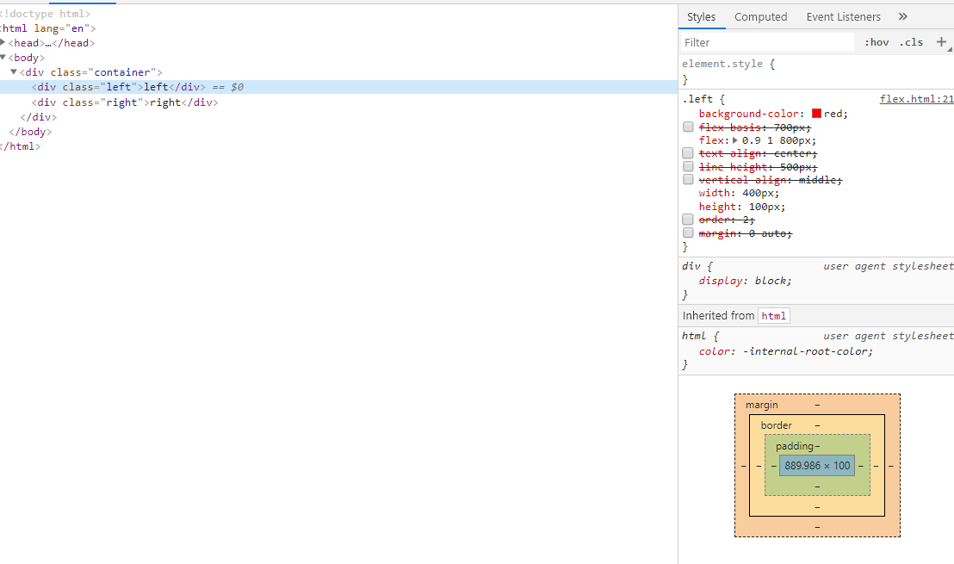Image resolution: width=954 pixels, height=564 pixels.
Task: Click the border label in box model
Action: [x=777, y=425]
